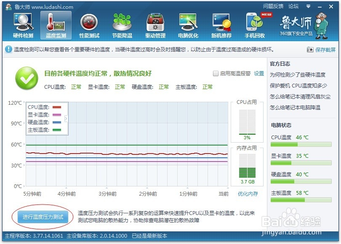Open article 为何检测少了些硬件温度
The height and width of the screenshot is (244, 341).
click(x=298, y=75)
